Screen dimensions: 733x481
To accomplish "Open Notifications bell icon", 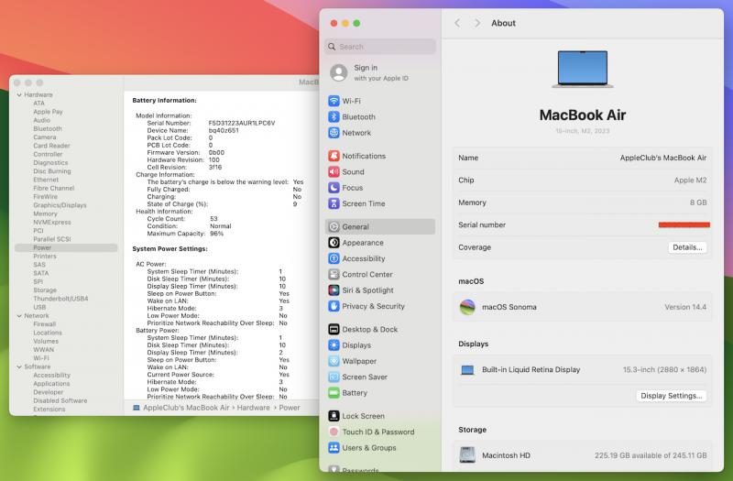I will pos(334,156).
